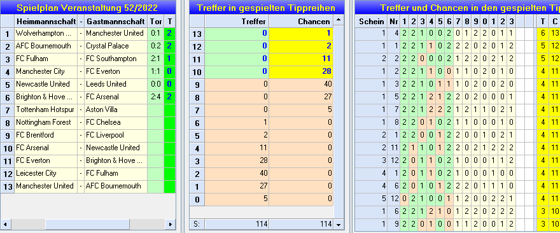The width and height of the screenshot is (560, 233).
Task: Select the Leicester City cell
Action: 46,173
